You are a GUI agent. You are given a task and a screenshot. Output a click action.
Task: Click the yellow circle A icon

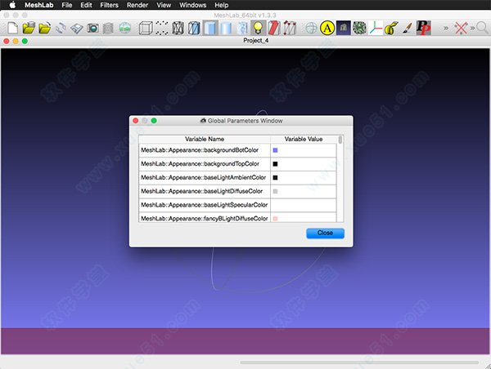[x=327, y=28]
